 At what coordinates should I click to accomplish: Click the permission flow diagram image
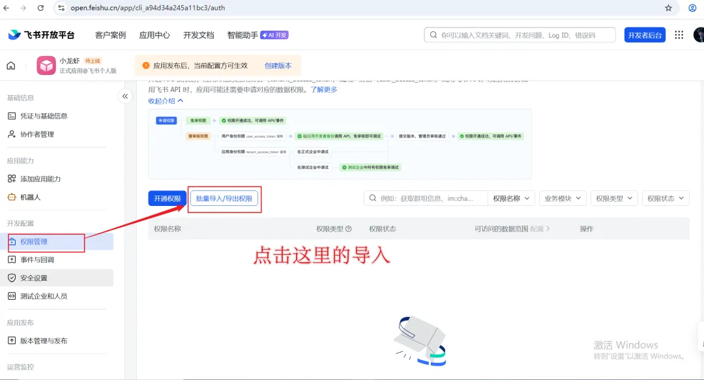pyautogui.click(x=340, y=144)
